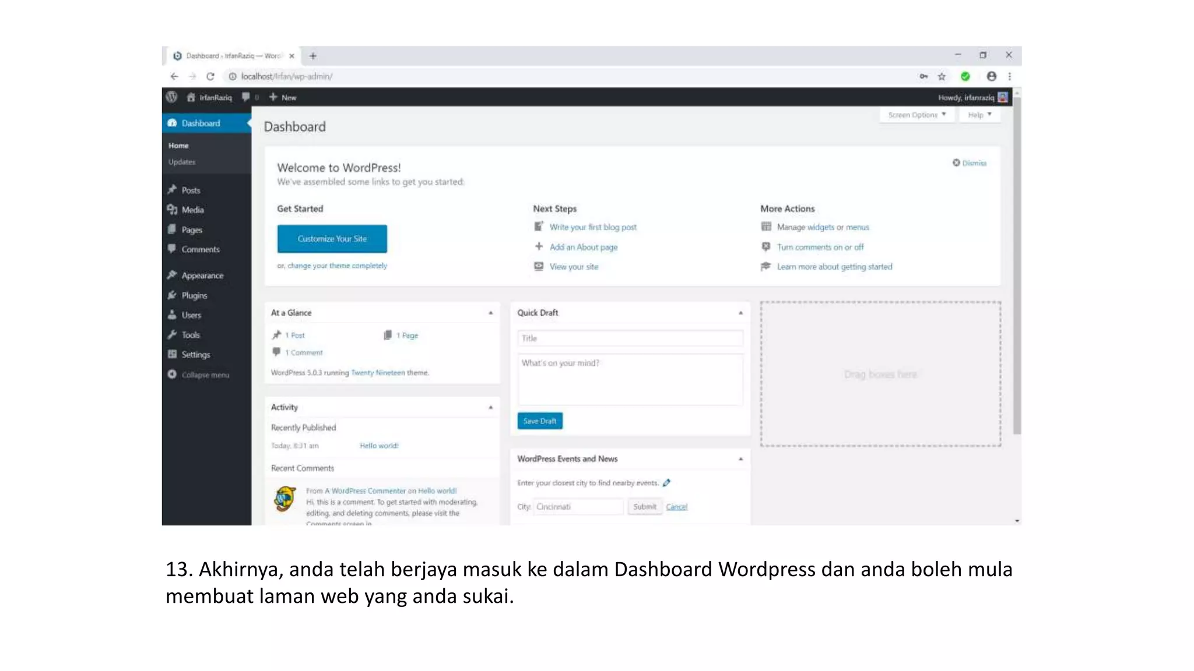Image resolution: width=1194 pixels, height=671 pixels.
Task: Bookmark the page with the star icon
Action: [x=942, y=76]
